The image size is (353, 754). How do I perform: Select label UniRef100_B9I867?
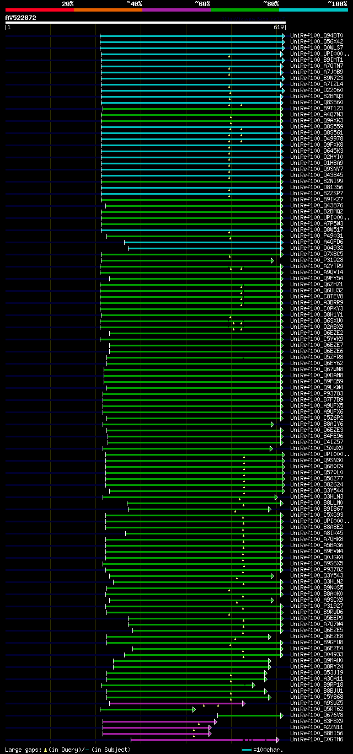point(317,509)
